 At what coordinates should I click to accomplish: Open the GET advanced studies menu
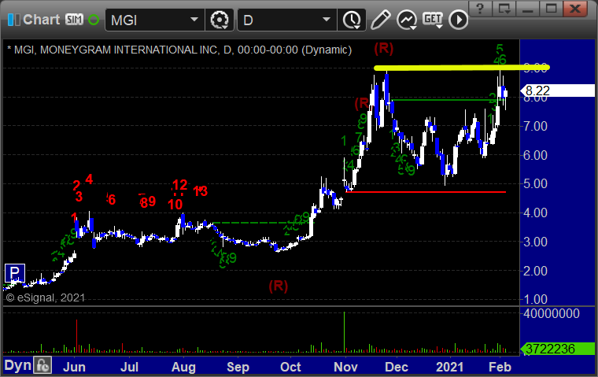click(x=433, y=20)
